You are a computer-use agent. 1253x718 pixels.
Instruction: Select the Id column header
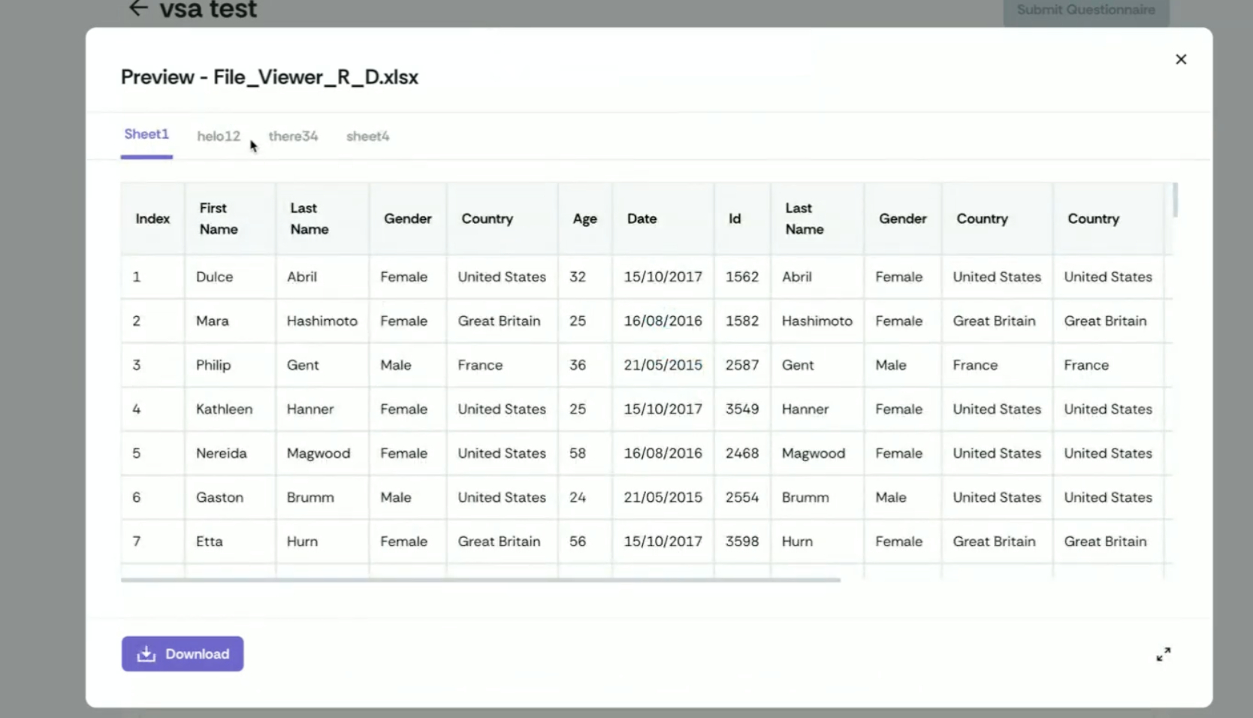[x=742, y=219]
